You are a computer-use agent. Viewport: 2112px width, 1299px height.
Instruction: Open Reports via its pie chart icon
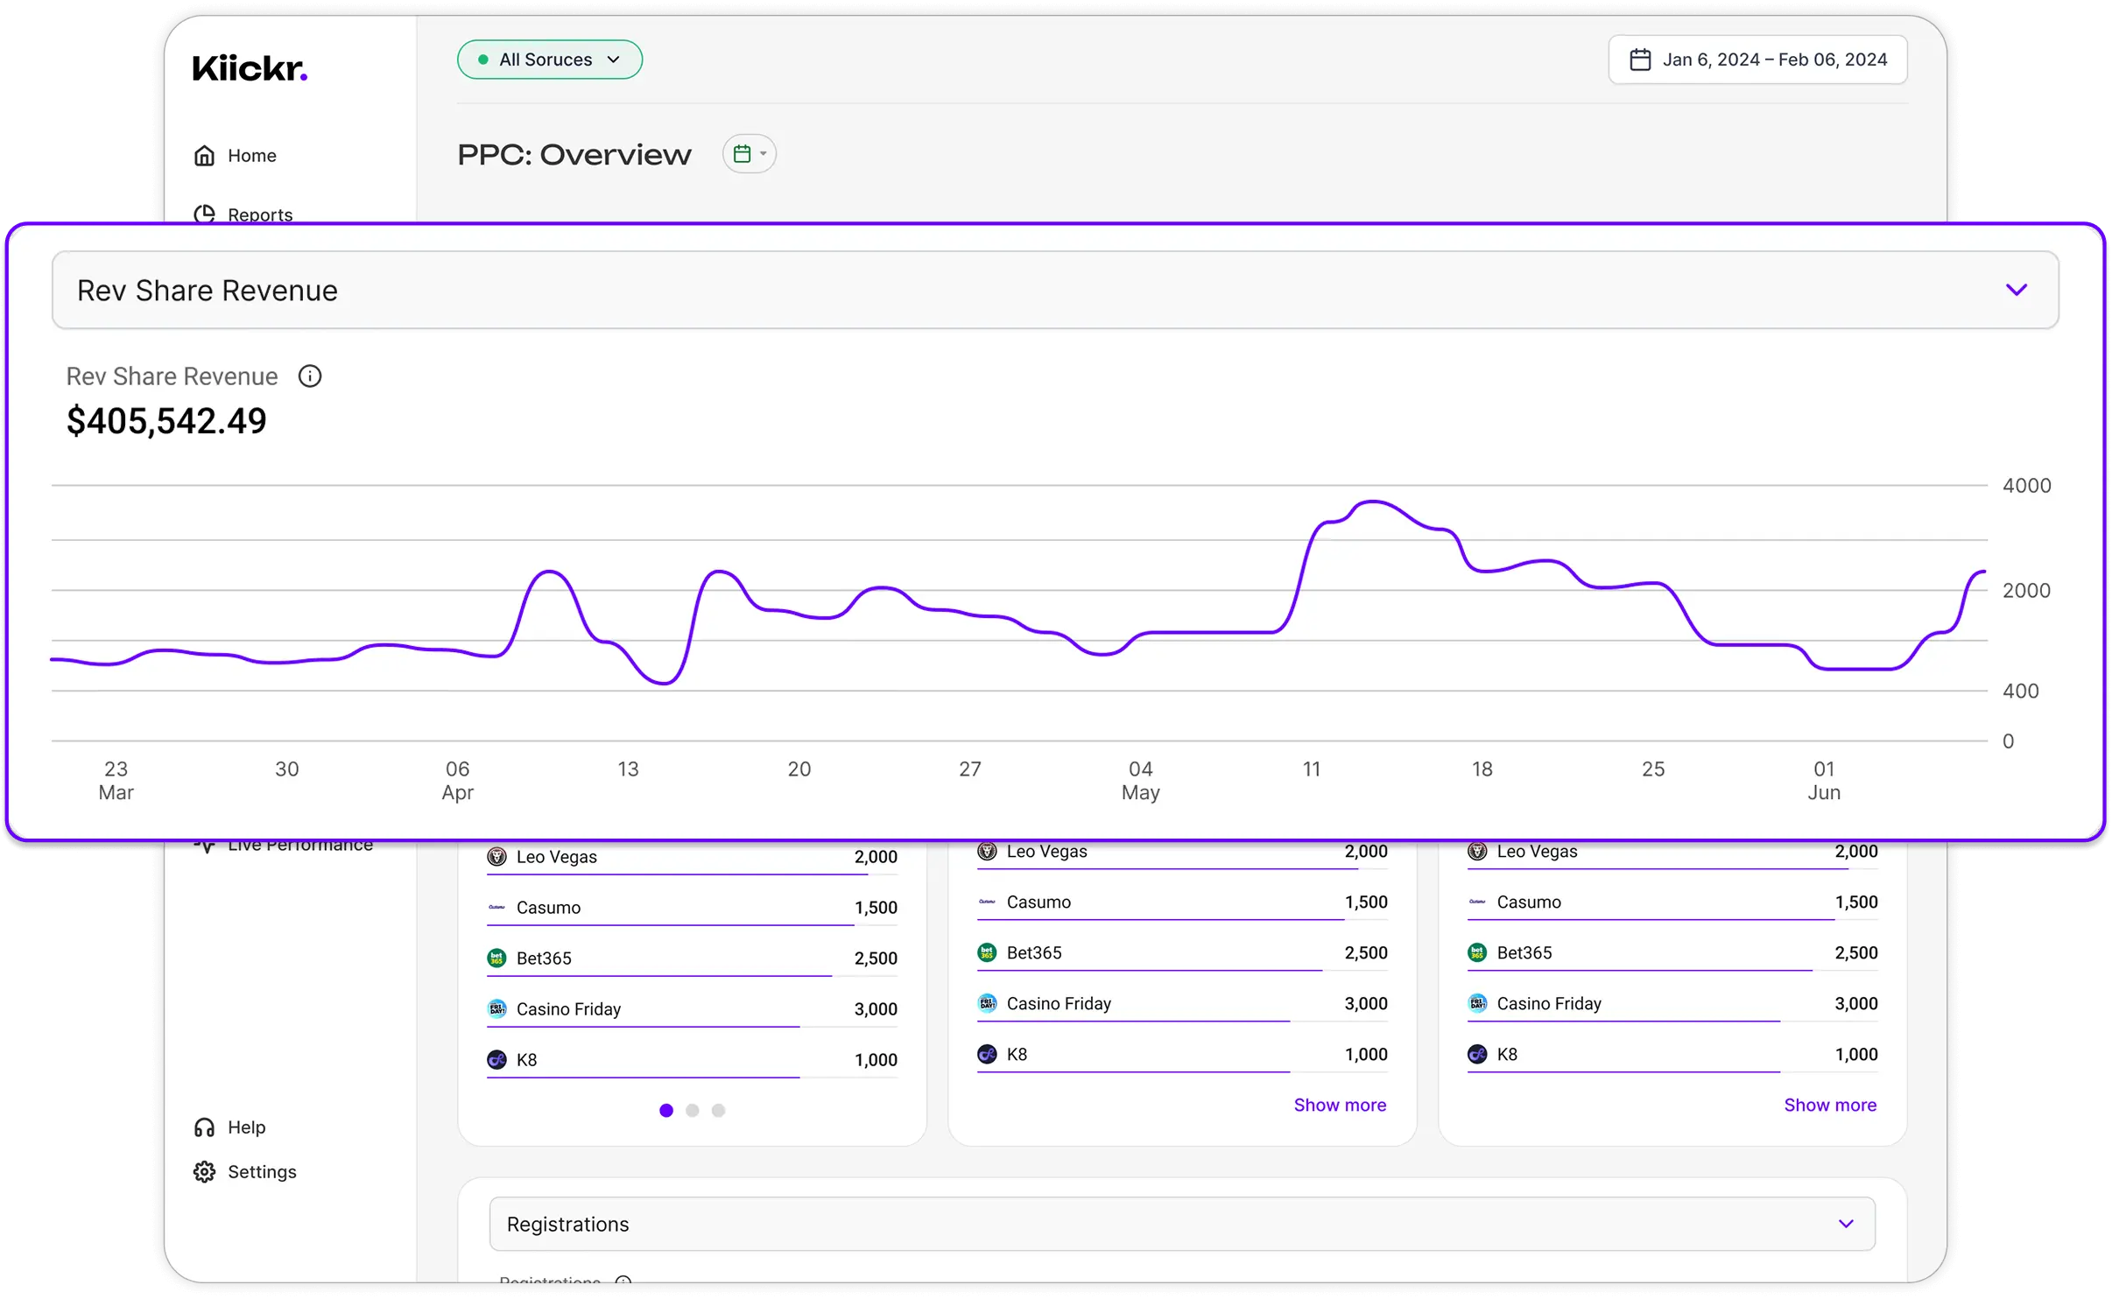pyautogui.click(x=205, y=214)
